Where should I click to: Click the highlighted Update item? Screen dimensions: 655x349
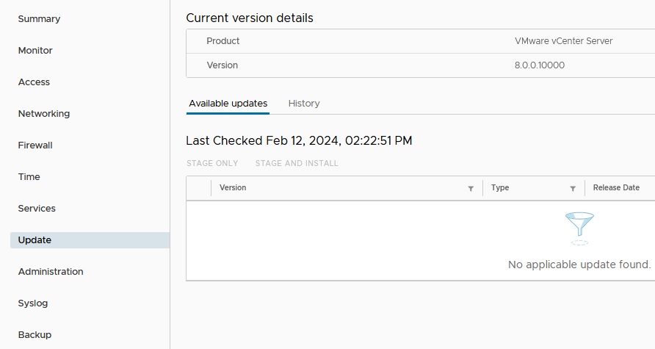coord(35,240)
